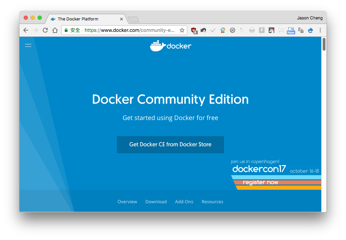The image size is (346, 240).
Task: Open the Add-Ons section
Action: pos(184,202)
